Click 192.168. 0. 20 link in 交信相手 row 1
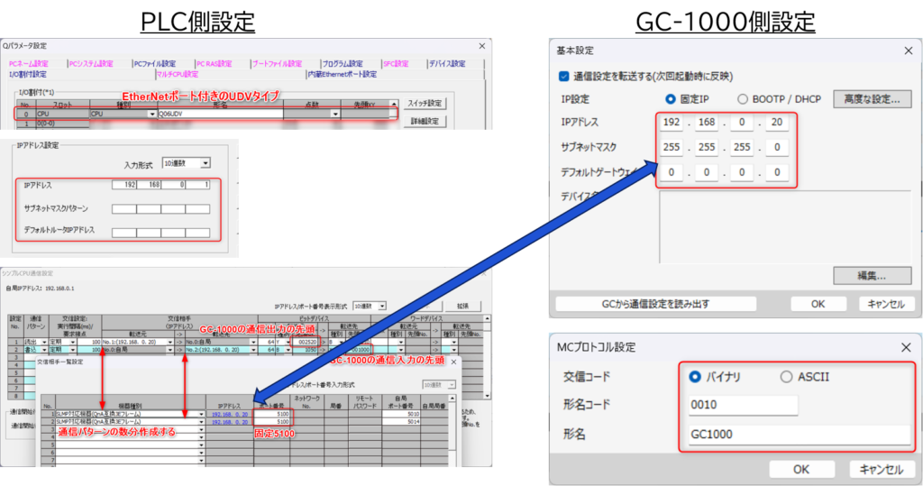Screen dimensions: 923x486 230,414
